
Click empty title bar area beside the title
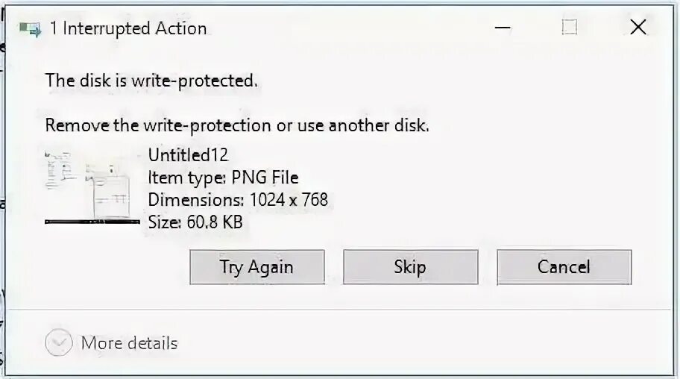[x=343, y=29]
